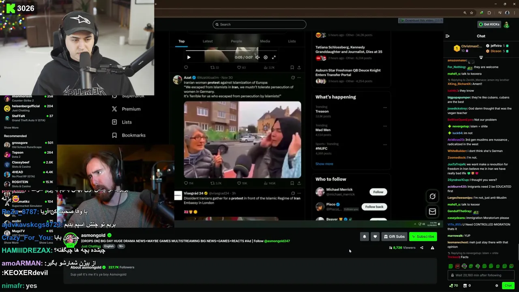Open ROSHTEIN recommended channel
Screen dimensions: 519x292
point(28,183)
